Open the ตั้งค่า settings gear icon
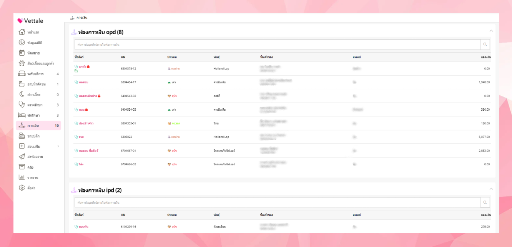This screenshot has width=512, height=247. [22, 188]
